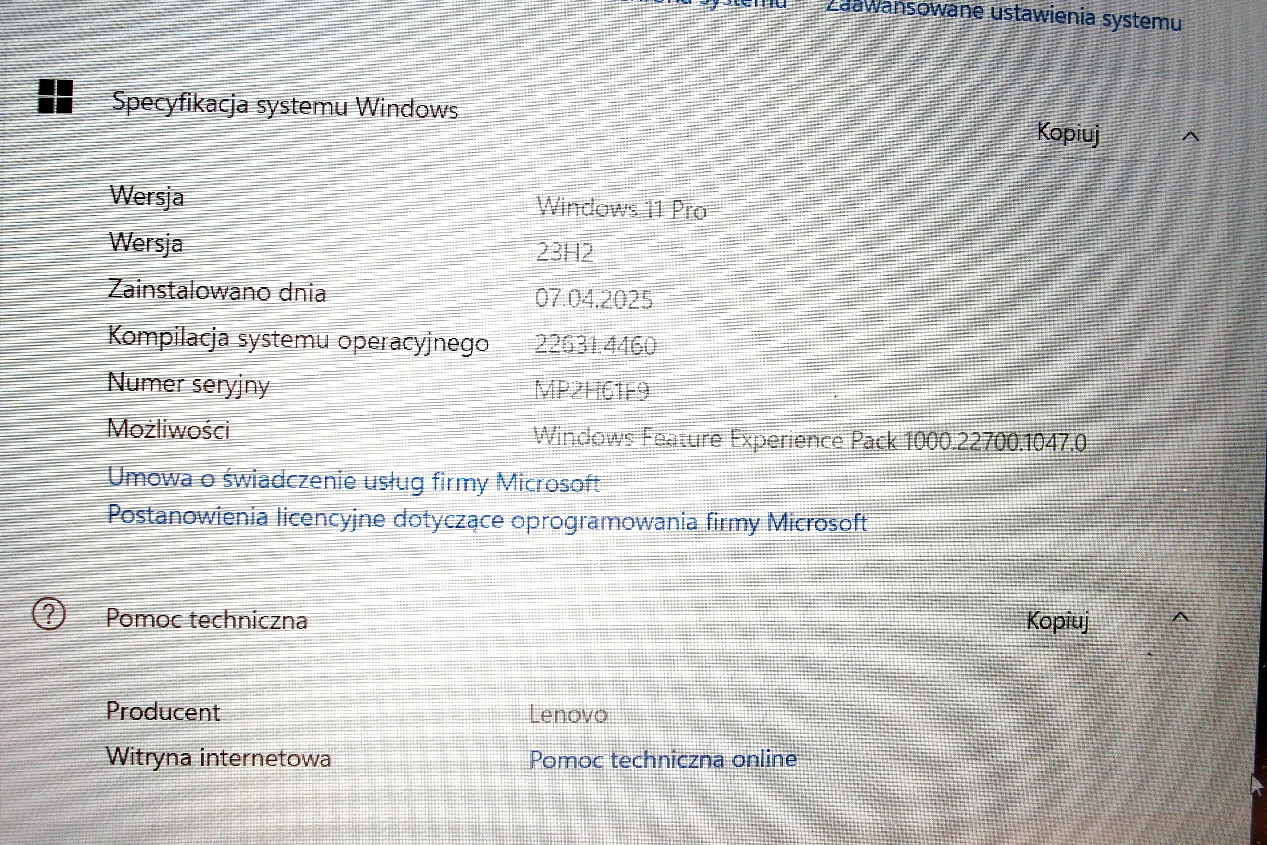
Task: Open Postanowienia licencyjne dotyczące oprogramowania link
Action: 487,519
